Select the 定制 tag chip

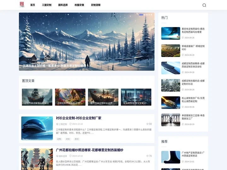click(59, 139)
